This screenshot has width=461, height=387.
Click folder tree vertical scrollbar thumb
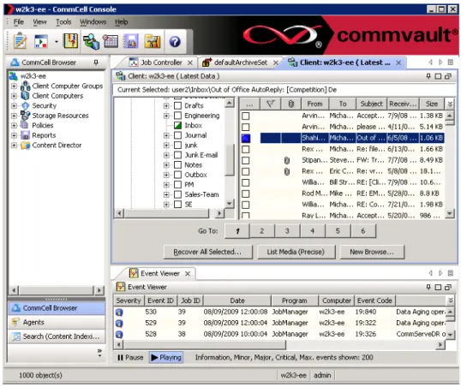(x=230, y=159)
